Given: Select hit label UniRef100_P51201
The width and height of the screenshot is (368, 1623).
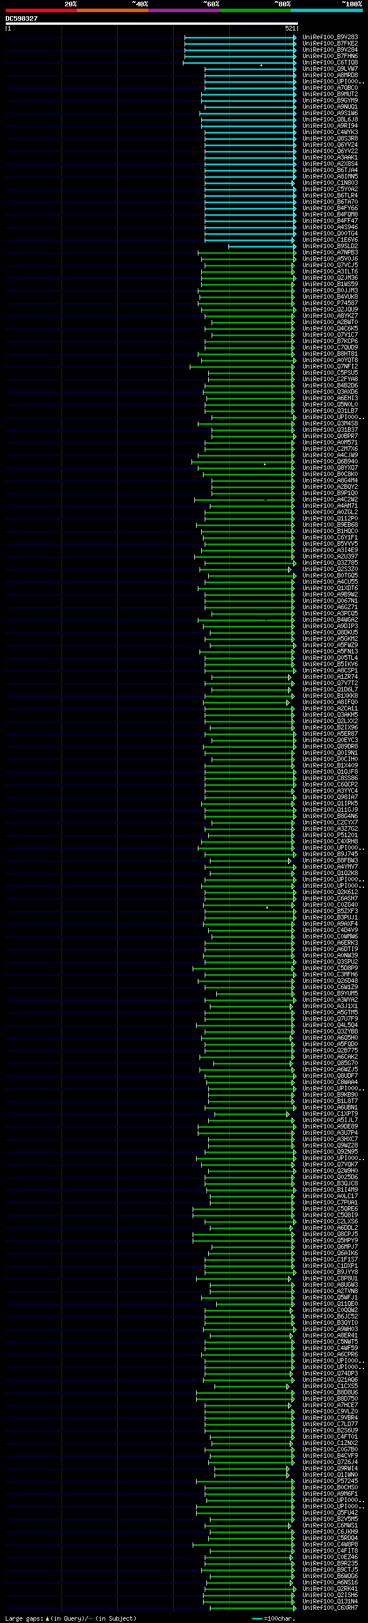Looking at the screenshot, I should tap(330, 835).
